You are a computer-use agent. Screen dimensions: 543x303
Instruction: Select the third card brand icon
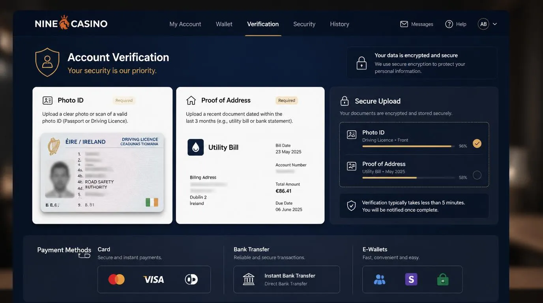(x=191, y=279)
